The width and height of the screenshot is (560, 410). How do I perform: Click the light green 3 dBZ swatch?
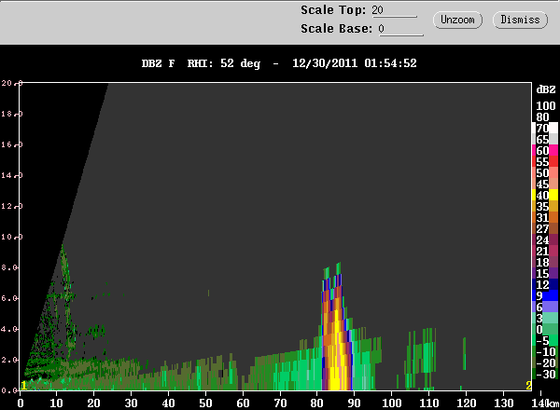[x=541, y=318]
